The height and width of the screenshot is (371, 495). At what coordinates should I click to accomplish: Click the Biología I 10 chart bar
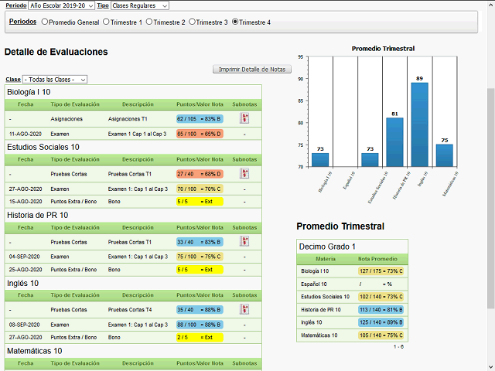pyautogui.click(x=320, y=160)
